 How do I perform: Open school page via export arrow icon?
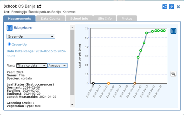point(39,6)
